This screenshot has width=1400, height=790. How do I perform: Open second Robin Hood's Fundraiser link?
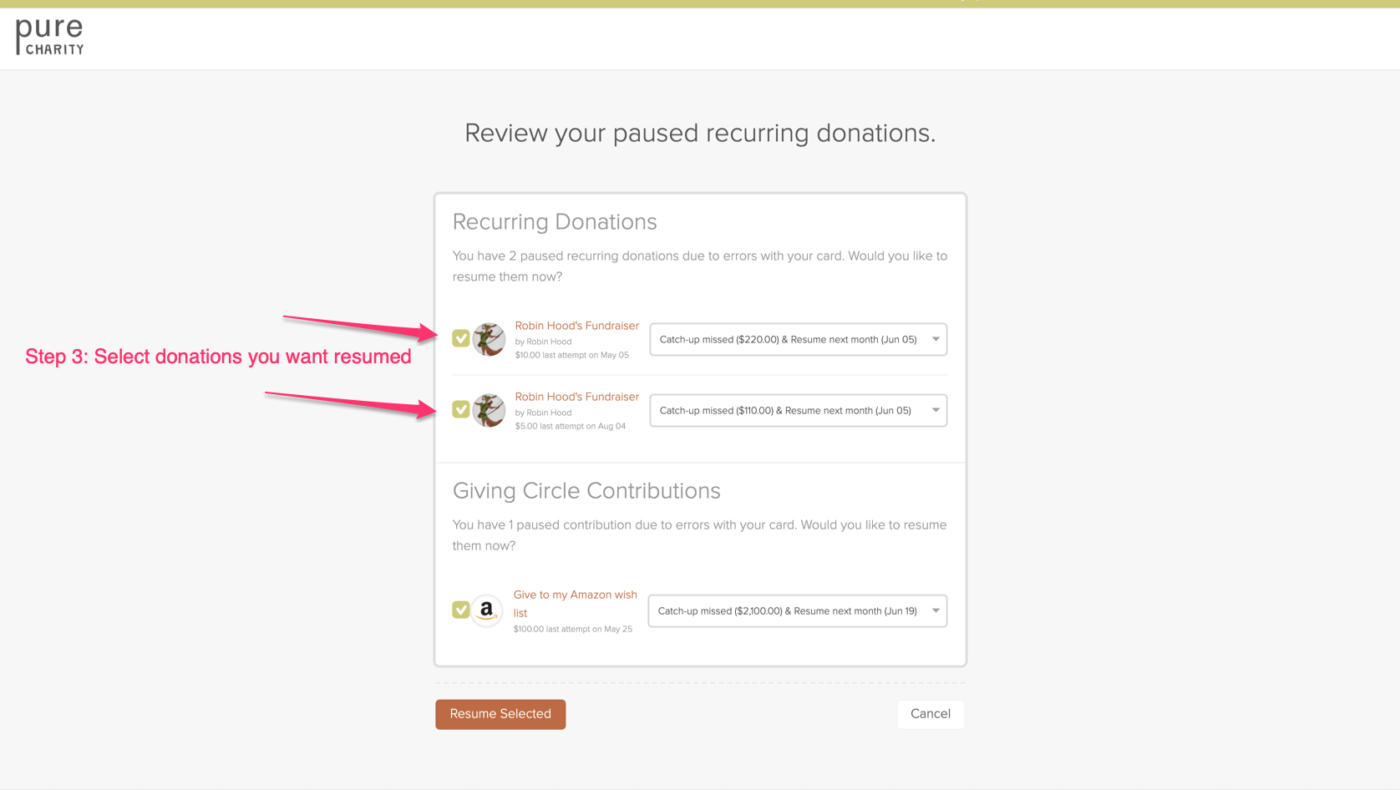pyautogui.click(x=577, y=397)
